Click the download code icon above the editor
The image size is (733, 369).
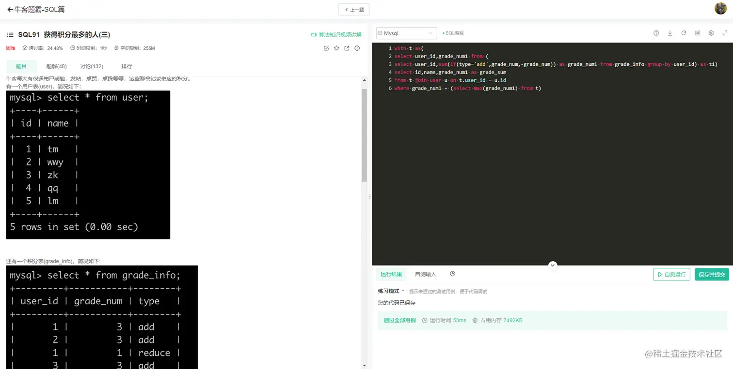pos(670,33)
